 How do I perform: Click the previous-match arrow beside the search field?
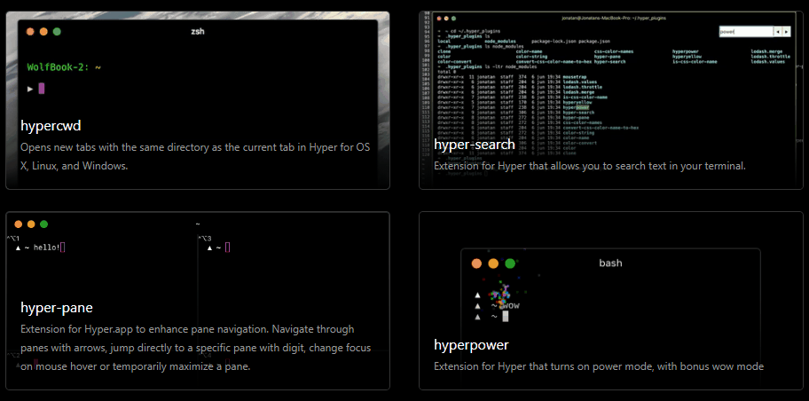click(x=778, y=31)
